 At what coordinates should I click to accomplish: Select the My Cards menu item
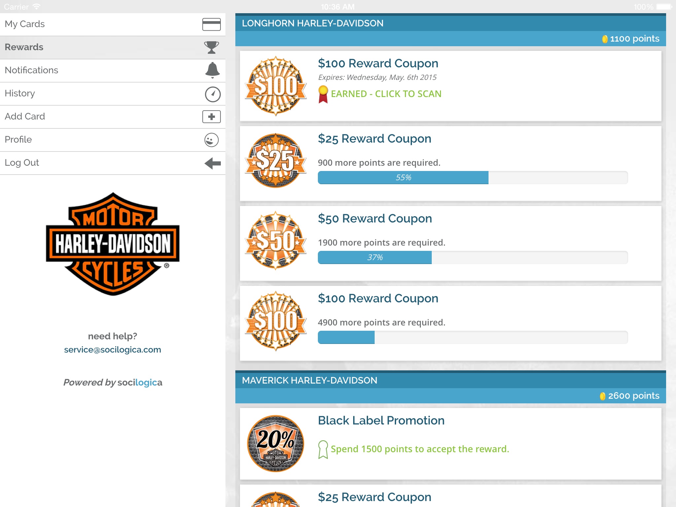[x=112, y=24]
